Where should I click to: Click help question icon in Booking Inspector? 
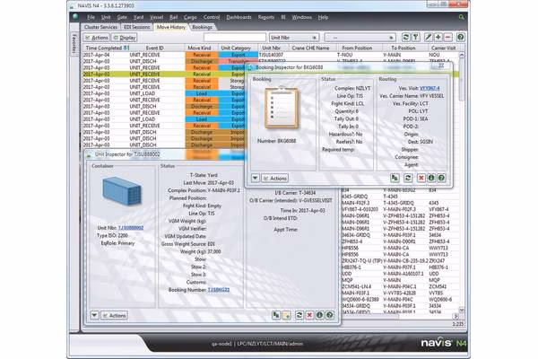[441, 178]
